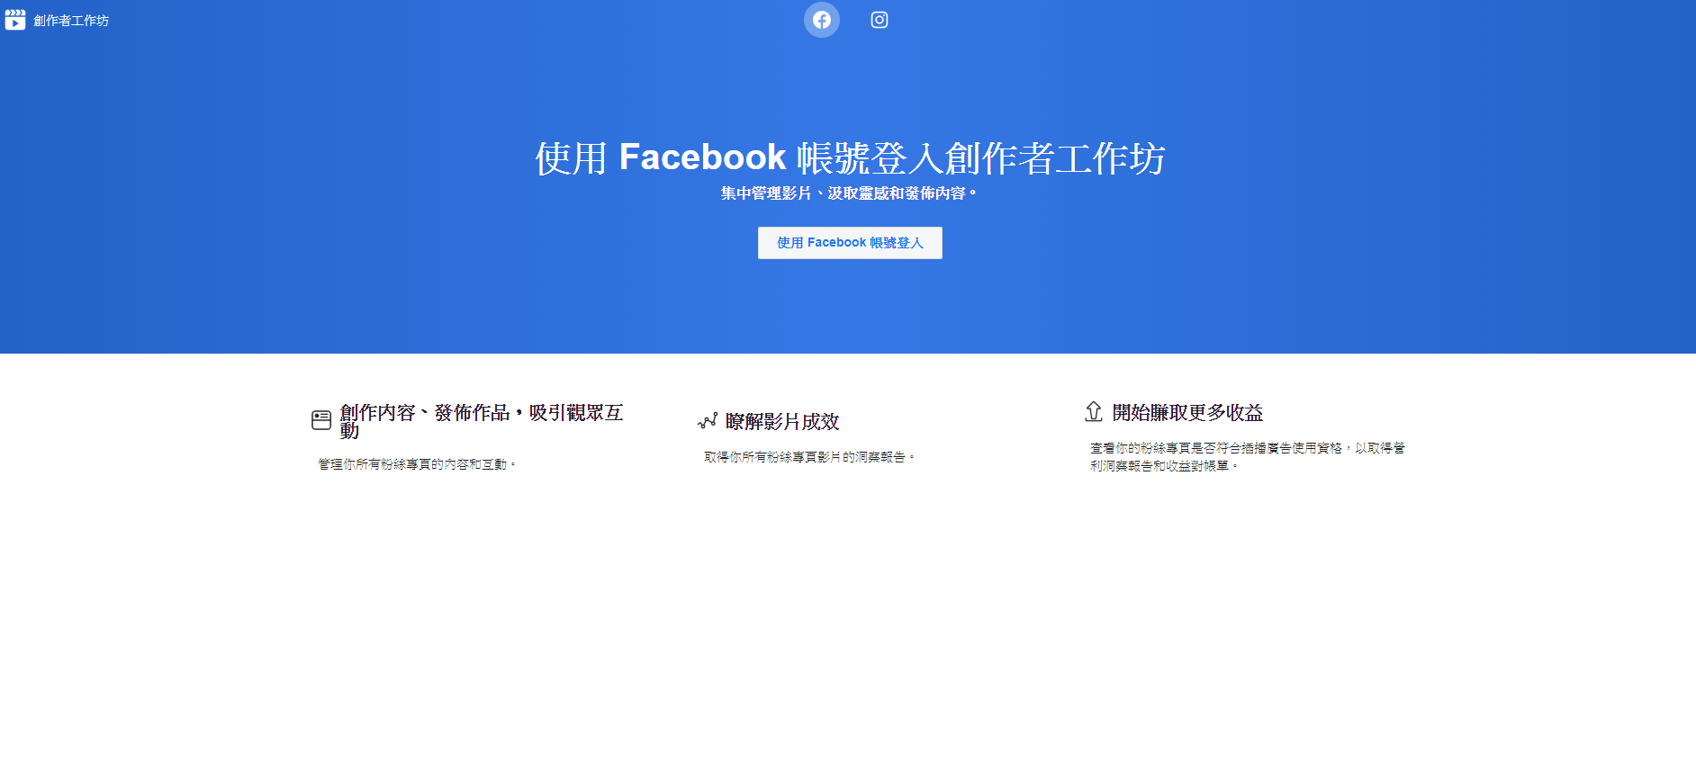Select the Facebook platform icon
Viewport: 1696px width, 772px height.
tap(822, 20)
